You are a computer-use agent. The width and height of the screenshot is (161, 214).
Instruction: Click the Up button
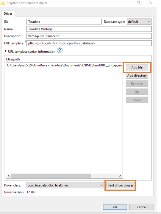(x=137, y=92)
